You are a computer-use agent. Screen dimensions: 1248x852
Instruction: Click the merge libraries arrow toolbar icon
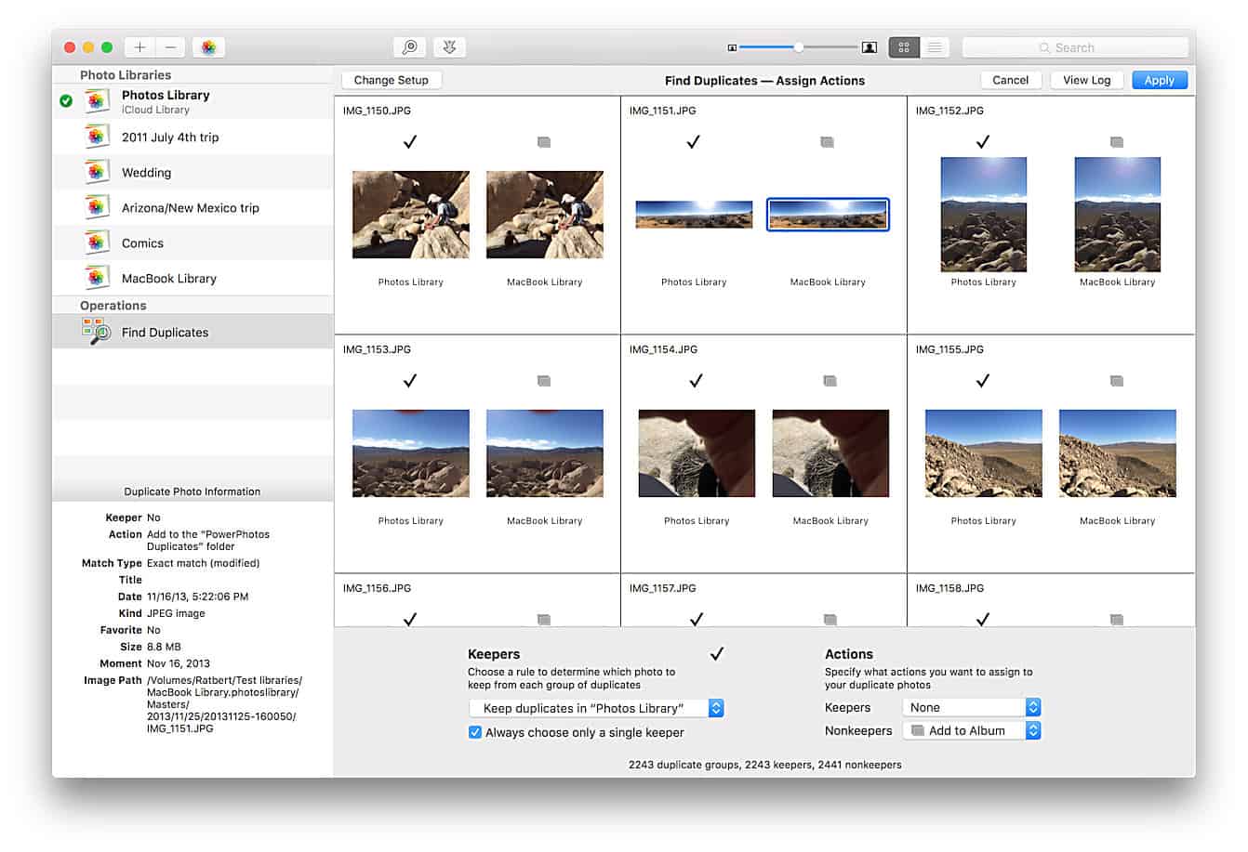(450, 47)
